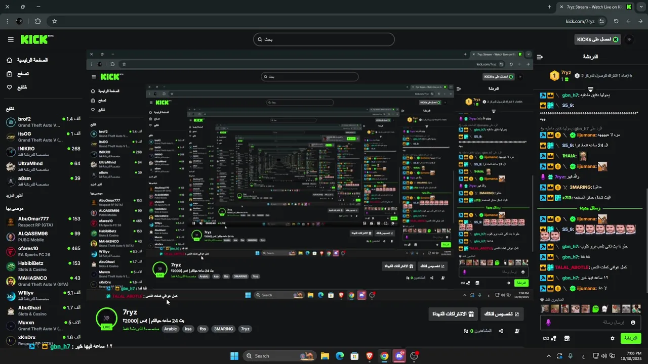The width and height of the screenshot is (648, 364).
Task: Click gbn_h7 username in first chat message
Action: pyautogui.click(x=570, y=95)
